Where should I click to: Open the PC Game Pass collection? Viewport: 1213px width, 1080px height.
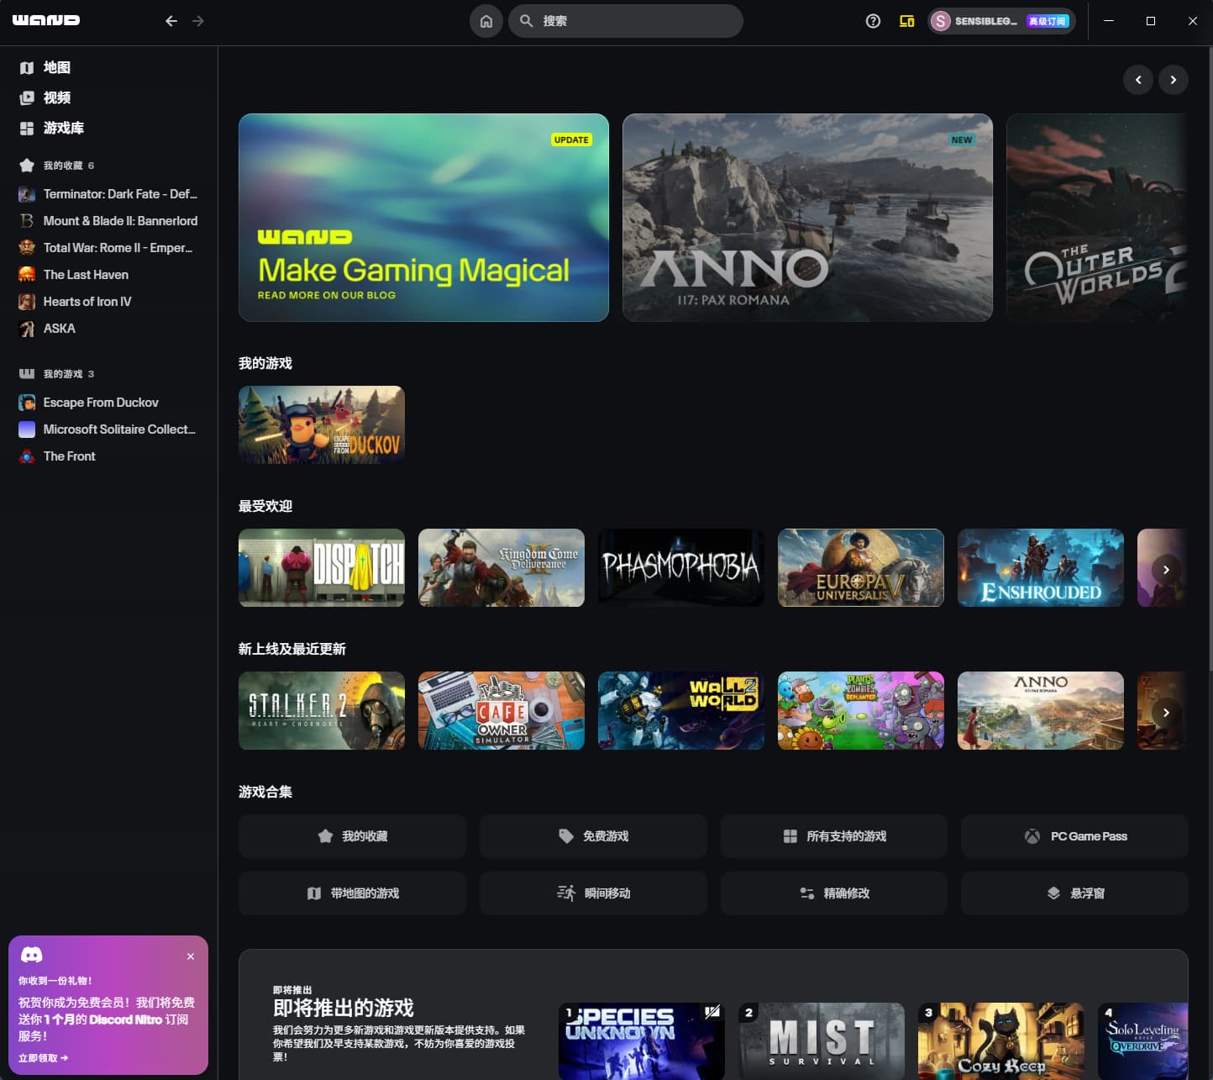pos(1074,836)
